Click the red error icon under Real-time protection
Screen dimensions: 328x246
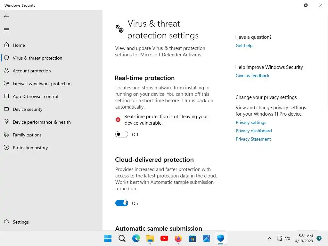(118, 120)
